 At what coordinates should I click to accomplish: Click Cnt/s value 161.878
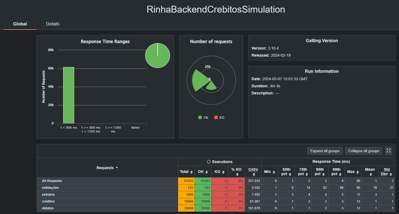[254, 208]
